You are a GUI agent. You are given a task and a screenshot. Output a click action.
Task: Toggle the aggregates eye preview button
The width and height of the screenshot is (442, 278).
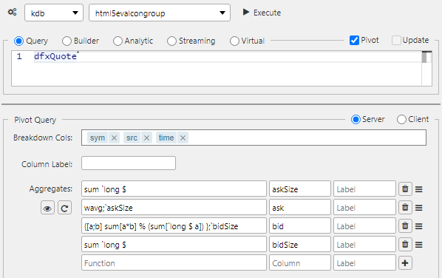(x=47, y=208)
